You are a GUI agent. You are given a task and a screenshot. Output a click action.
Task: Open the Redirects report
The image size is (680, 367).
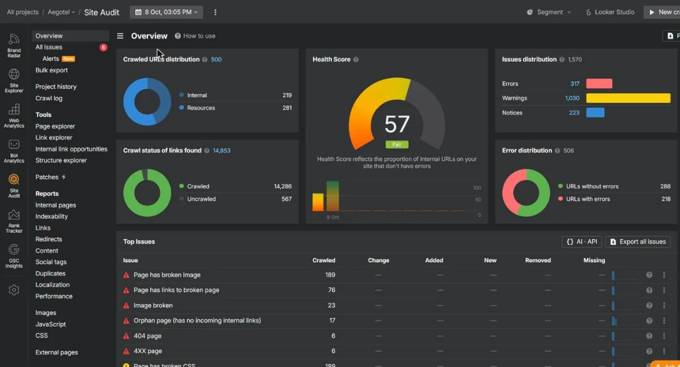pos(49,239)
